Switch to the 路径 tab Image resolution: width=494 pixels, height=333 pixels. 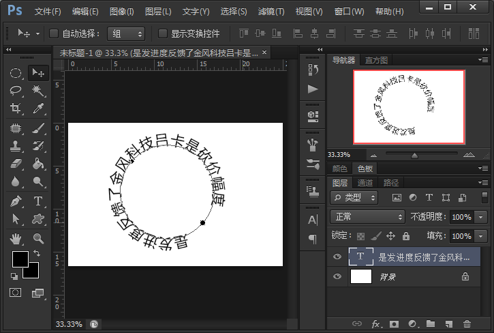[391, 182]
